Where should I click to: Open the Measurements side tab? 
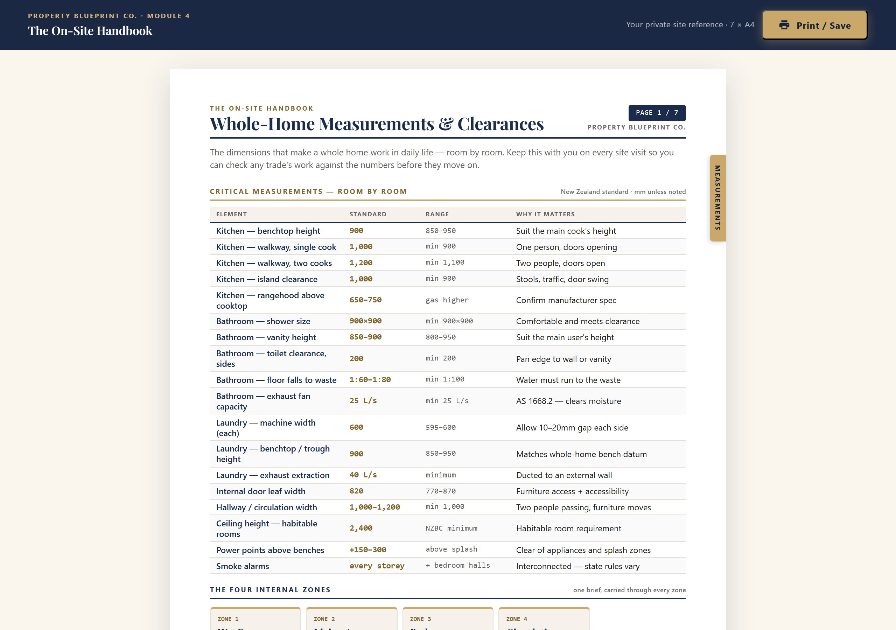(717, 198)
